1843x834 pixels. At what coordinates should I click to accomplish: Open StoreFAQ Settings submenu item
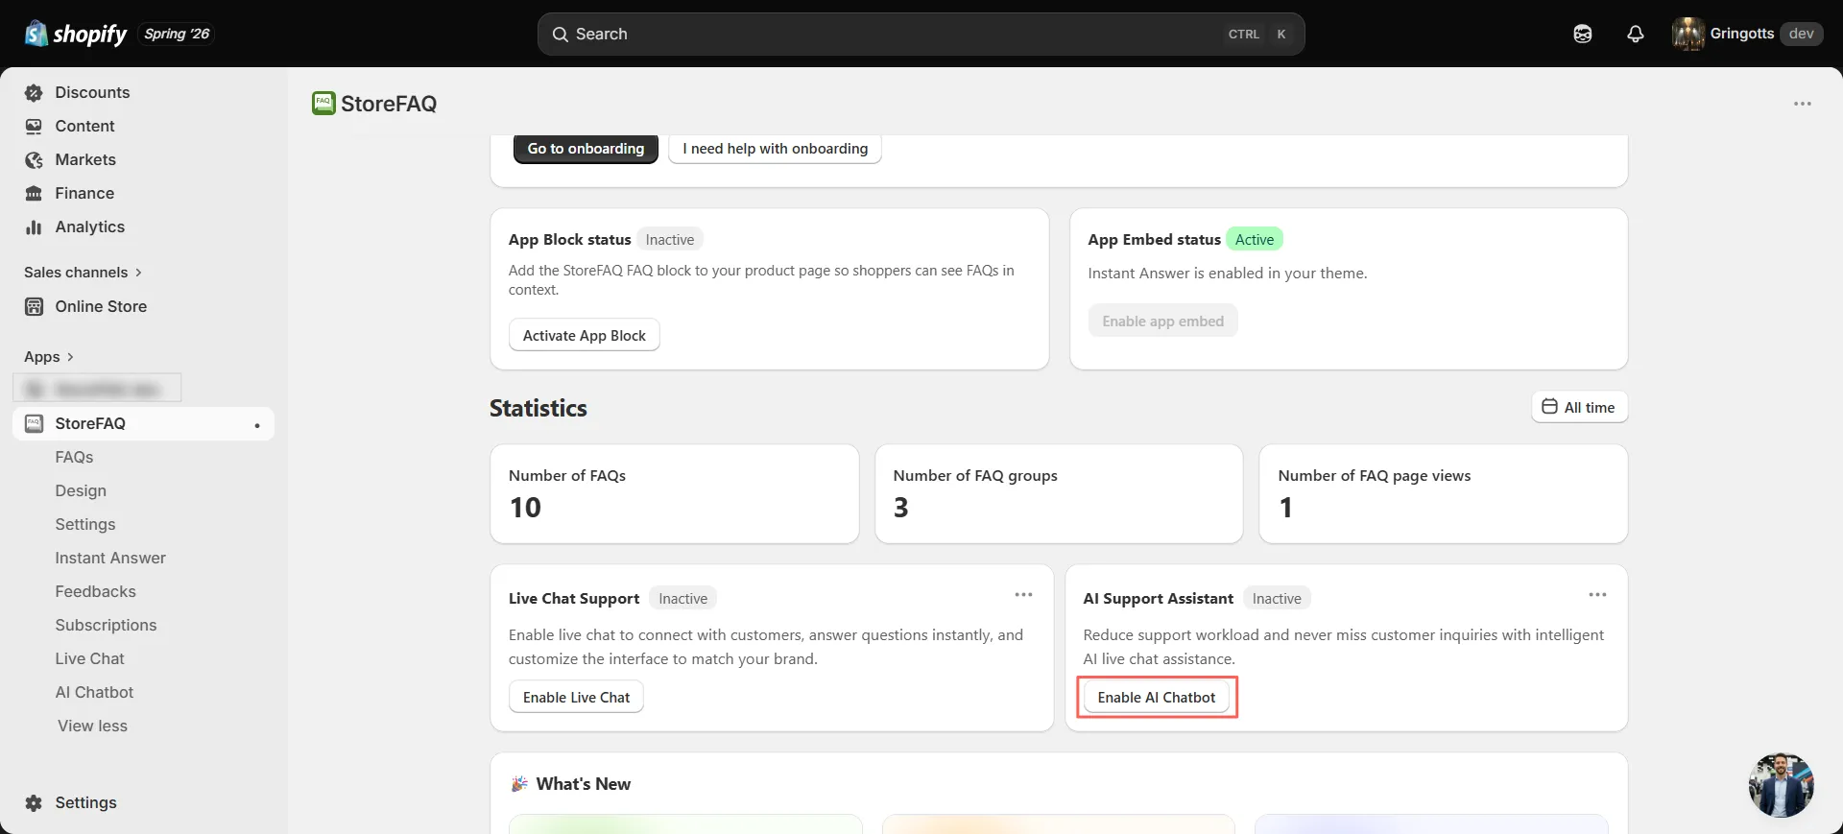tap(85, 524)
